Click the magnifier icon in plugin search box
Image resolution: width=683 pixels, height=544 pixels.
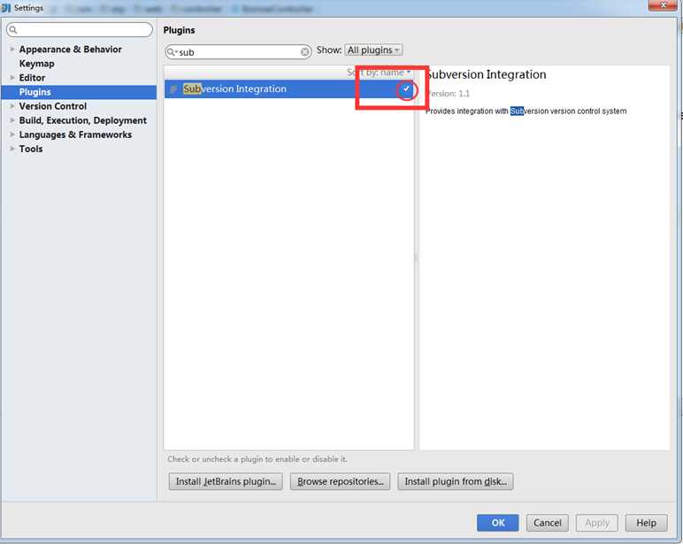pos(171,52)
